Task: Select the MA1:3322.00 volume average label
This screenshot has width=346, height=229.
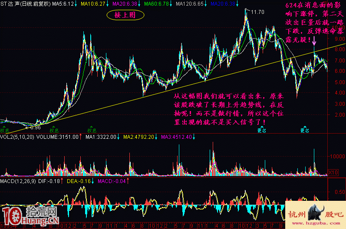Action: (101, 137)
